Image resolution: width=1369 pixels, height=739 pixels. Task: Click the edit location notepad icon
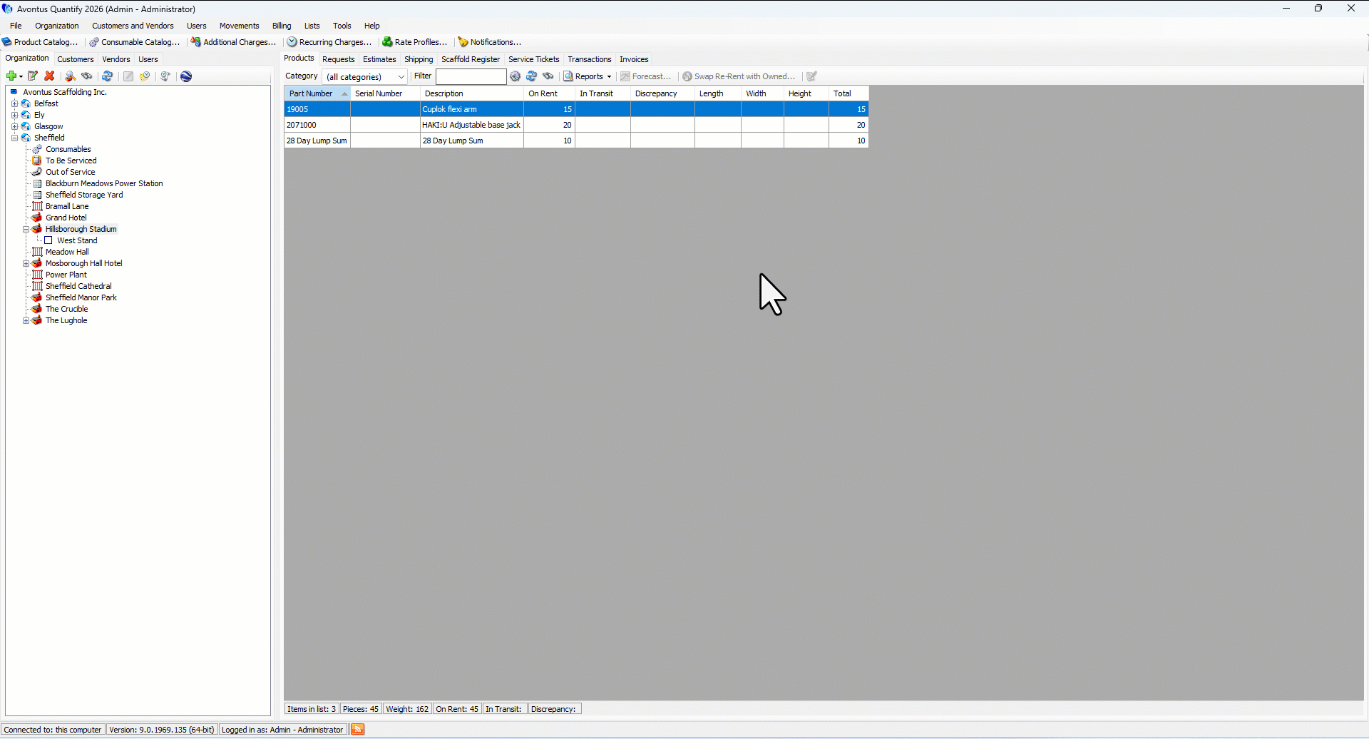(33, 76)
